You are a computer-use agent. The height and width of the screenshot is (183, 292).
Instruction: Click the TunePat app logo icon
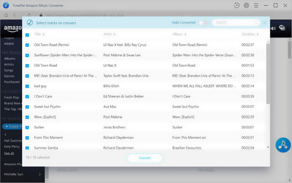6,5
